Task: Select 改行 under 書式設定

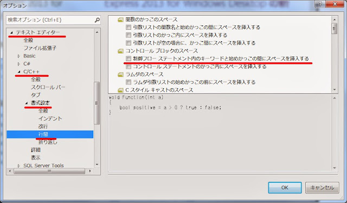Action: click(43, 126)
